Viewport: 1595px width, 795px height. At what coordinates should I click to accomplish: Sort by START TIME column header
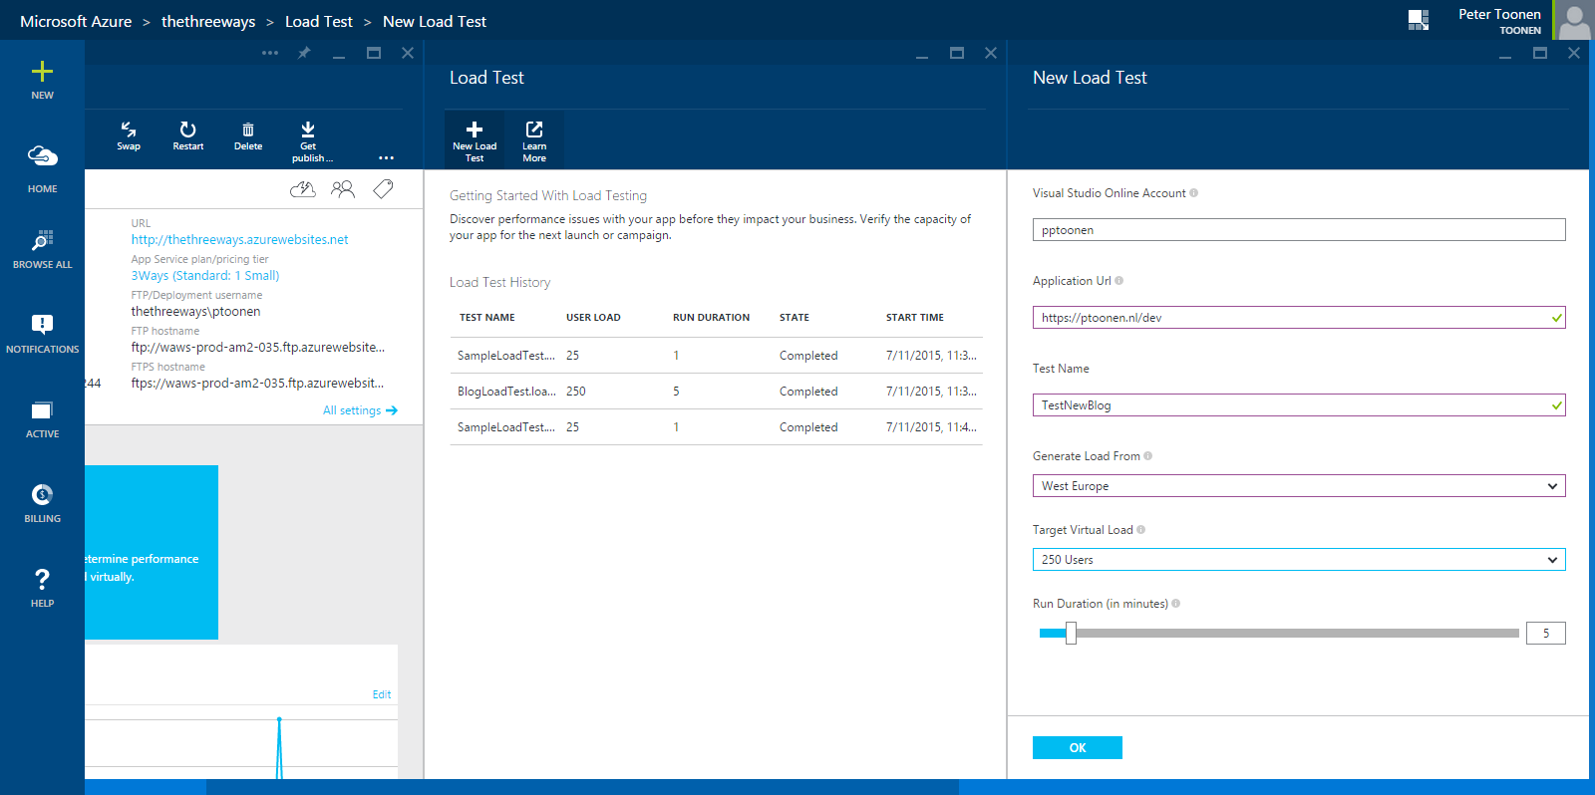(x=915, y=318)
